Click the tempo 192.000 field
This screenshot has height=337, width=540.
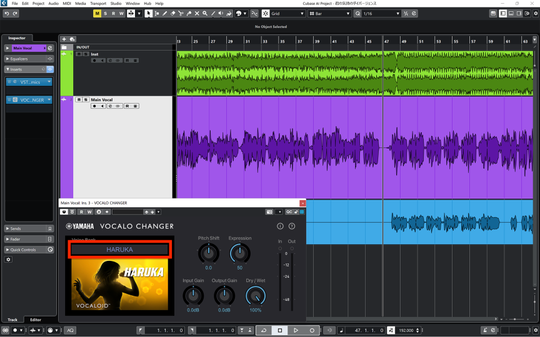(406, 330)
